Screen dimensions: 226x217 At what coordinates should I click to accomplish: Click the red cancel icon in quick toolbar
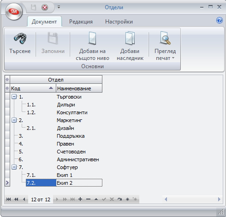pyautogui.click(x=45, y=7)
